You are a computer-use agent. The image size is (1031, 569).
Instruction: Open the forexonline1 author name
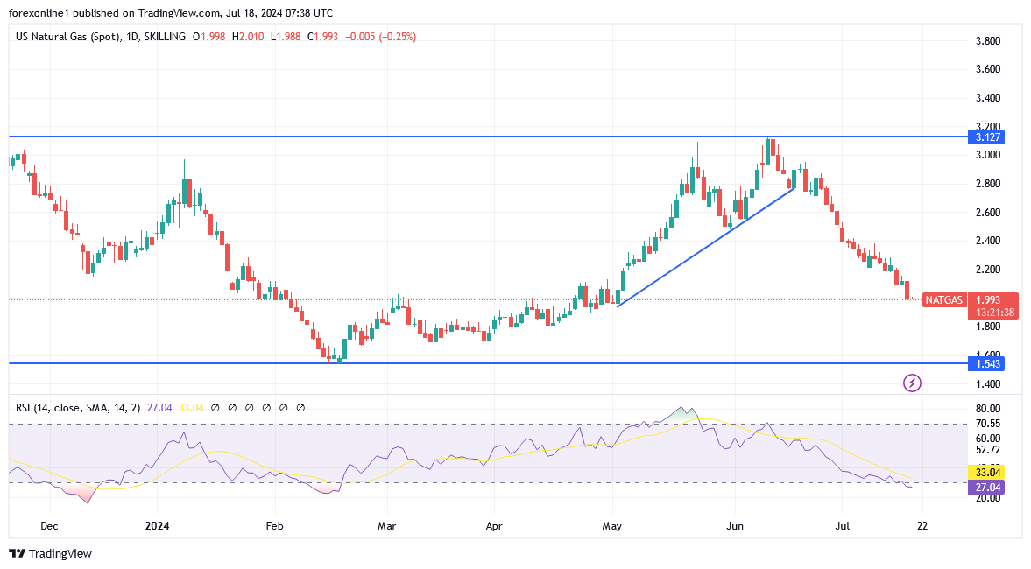point(41,13)
